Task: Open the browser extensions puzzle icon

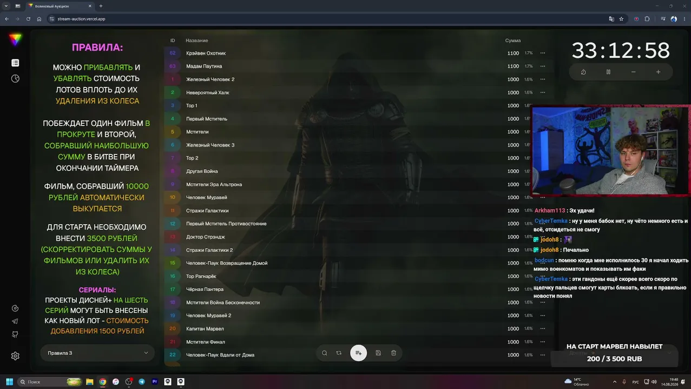Action: pos(647,18)
